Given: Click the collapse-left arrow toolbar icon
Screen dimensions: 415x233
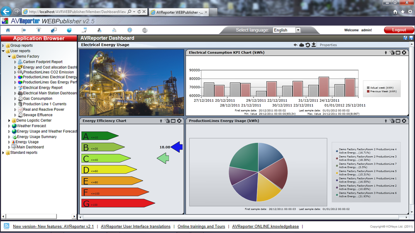Looking at the screenshot, I should tap(24, 30).
